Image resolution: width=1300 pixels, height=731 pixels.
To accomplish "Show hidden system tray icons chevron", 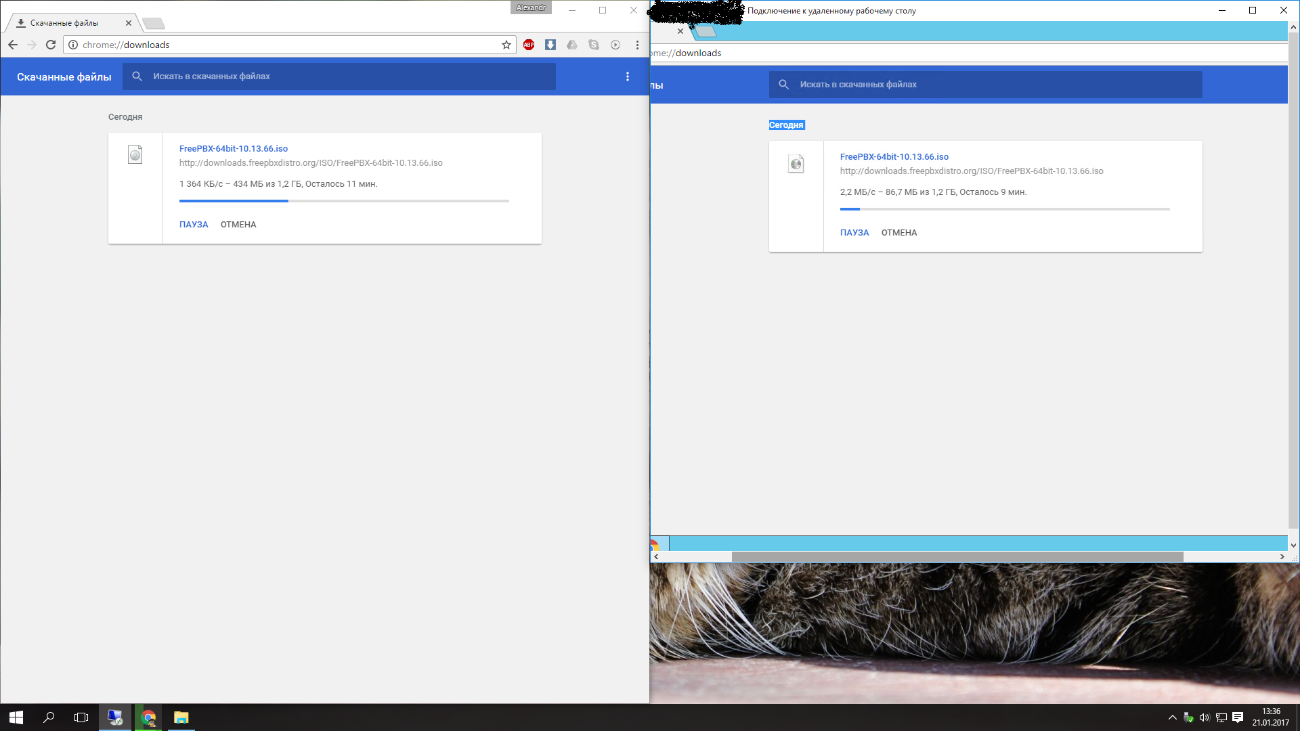I will click(x=1173, y=717).
